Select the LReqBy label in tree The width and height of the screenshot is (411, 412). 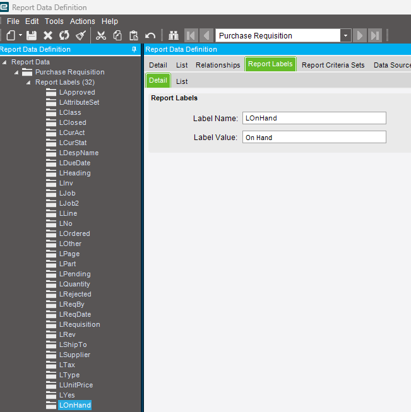(x=72, y=304)
